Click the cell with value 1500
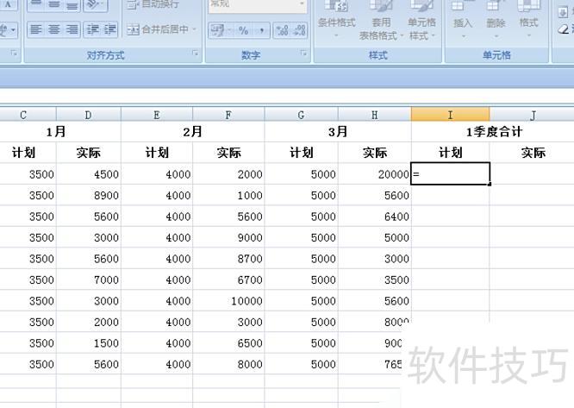This screenshot has width=574, height=408. pos(88,343)
